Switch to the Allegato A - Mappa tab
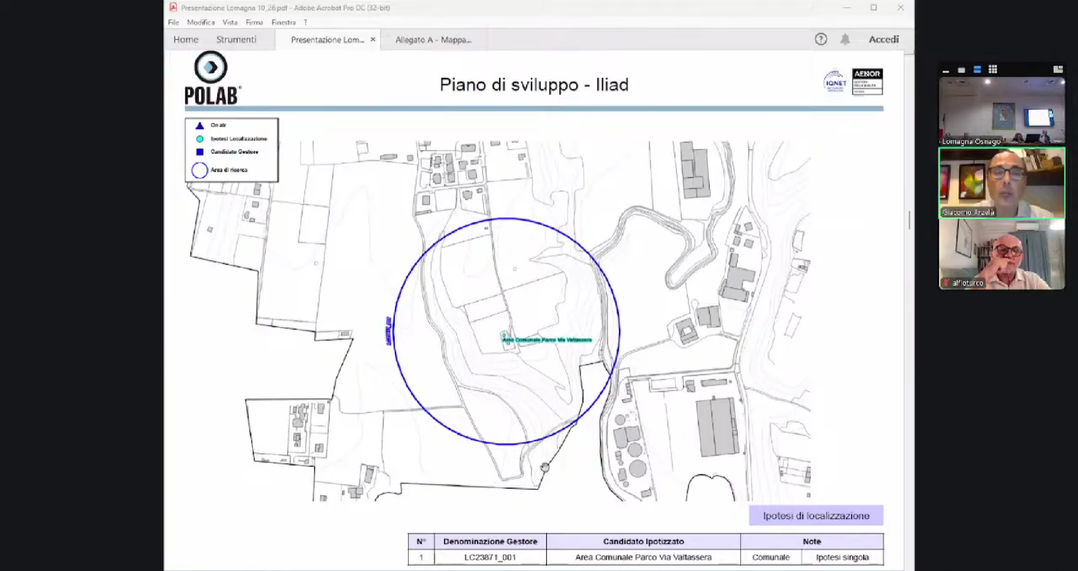Screen dimensions: 1078x571 433,40
